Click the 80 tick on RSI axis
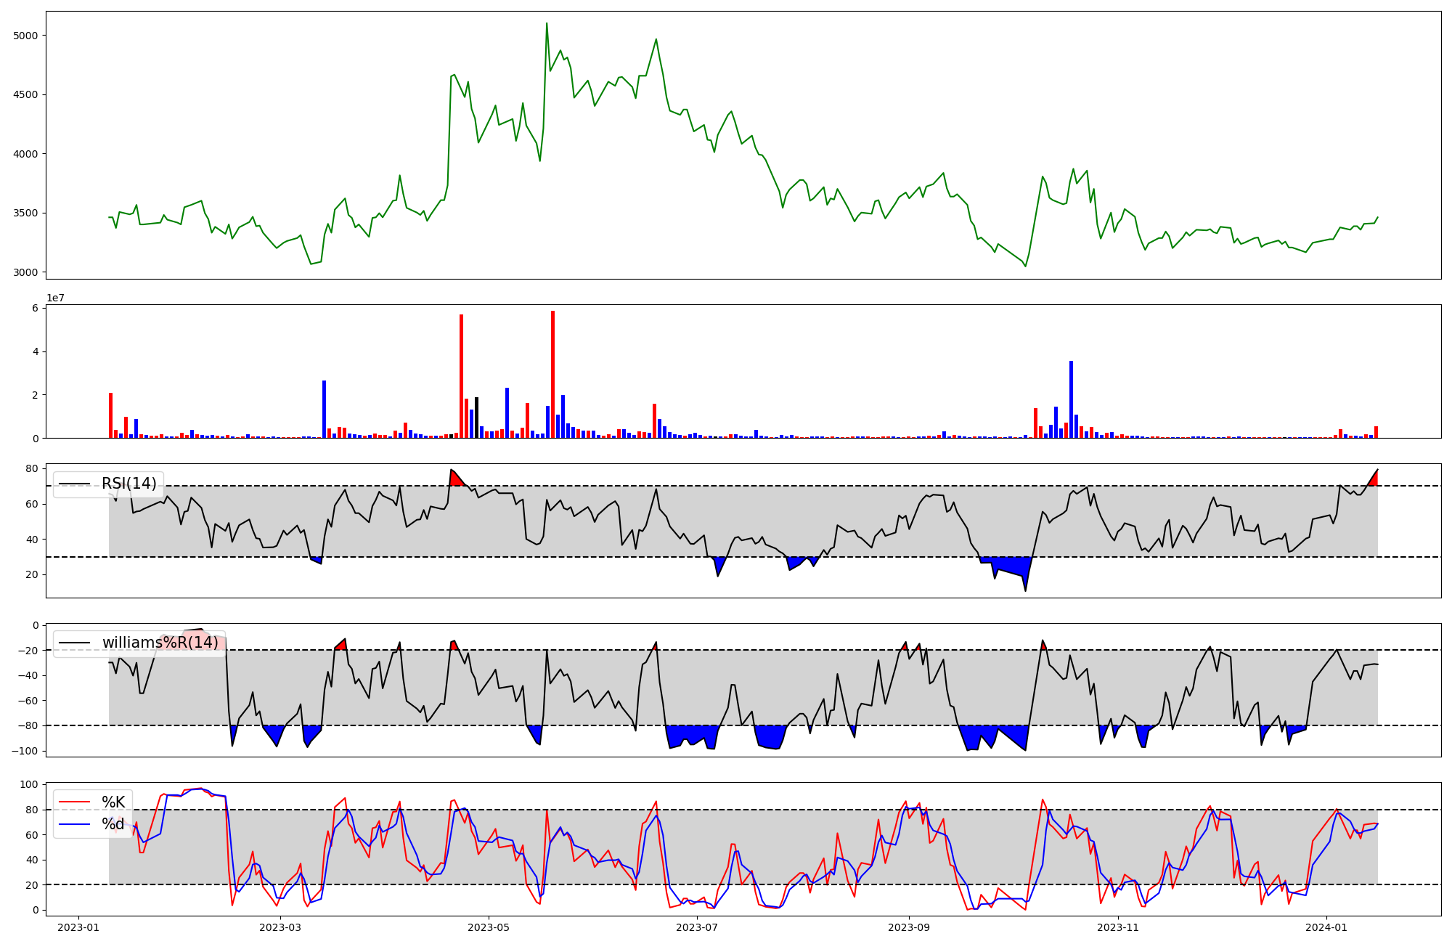 click(32, 469)
